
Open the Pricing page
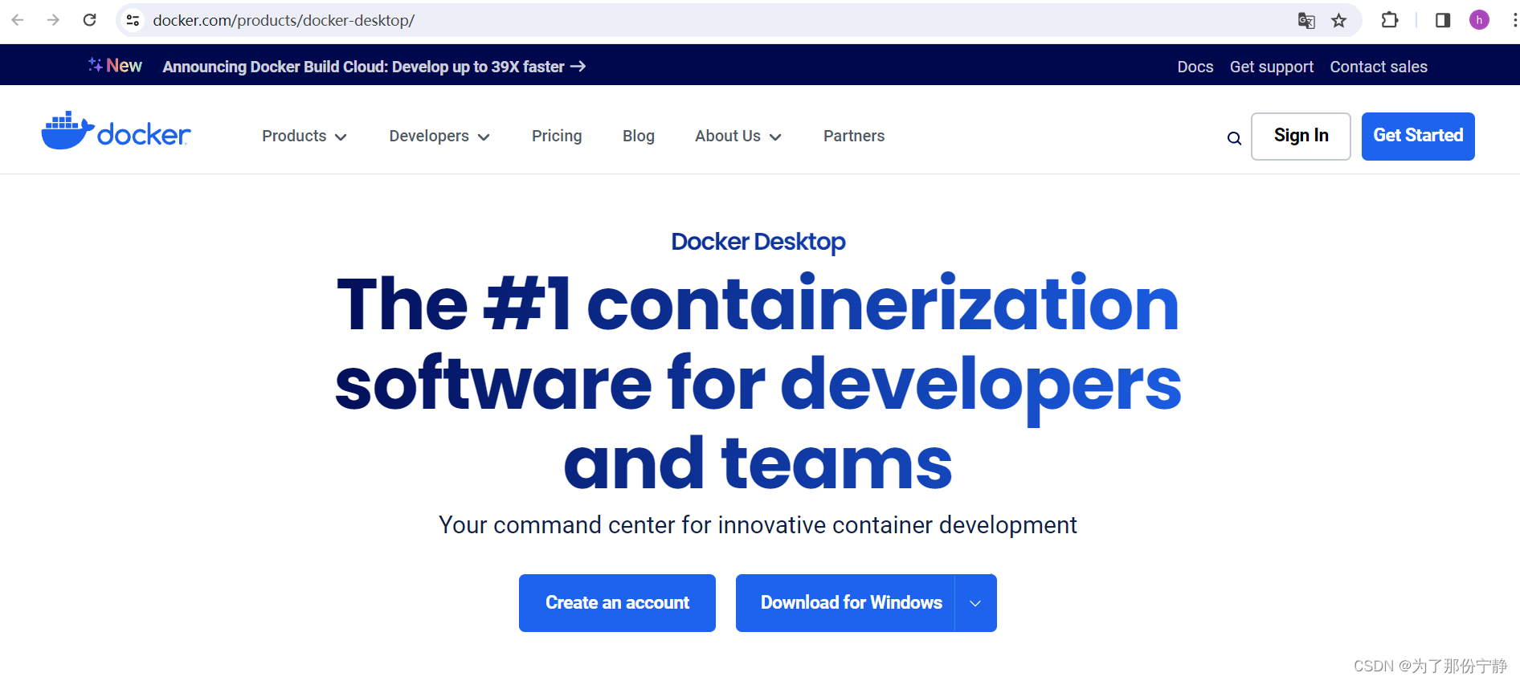(x=557, y=136)
